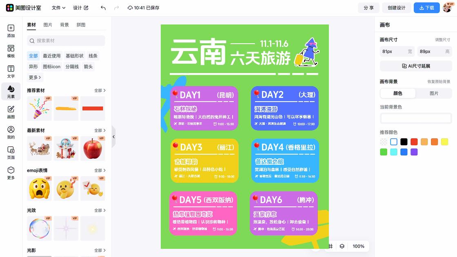Select the 模板 (Templates) sidebar icon
457x257 pixels.
11,51
